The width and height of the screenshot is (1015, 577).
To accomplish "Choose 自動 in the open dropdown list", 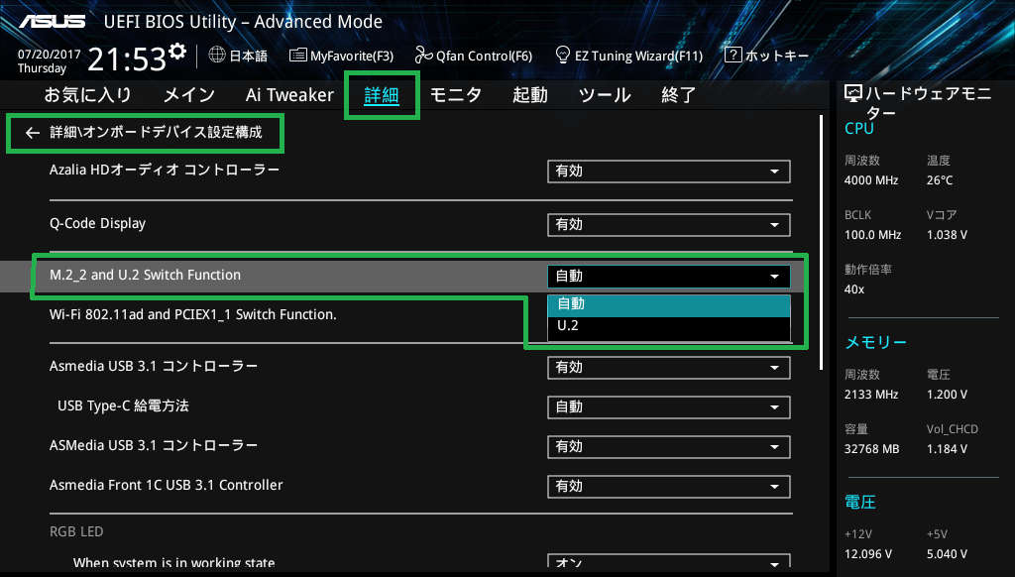I will (669, 304).
